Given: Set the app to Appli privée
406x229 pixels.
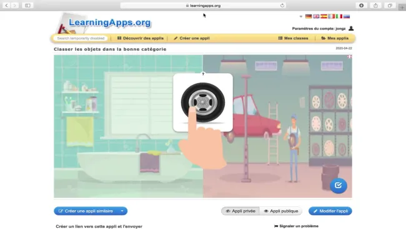Looking at the screenshot, I should point(240,211).
